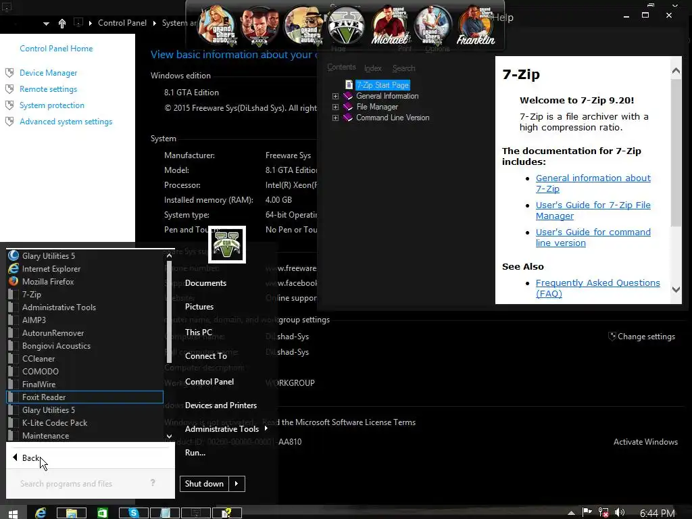This screenshot has width=692, height=519.
Task: Click the 6:44 PM clock
Action: [x=657, y=513]
